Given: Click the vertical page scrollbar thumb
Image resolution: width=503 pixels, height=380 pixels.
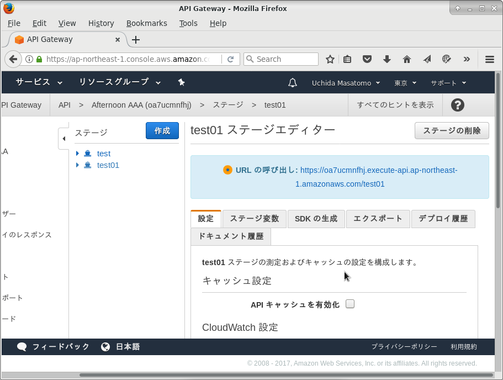Looking at the screenshot, I should [x=498, y=140].
